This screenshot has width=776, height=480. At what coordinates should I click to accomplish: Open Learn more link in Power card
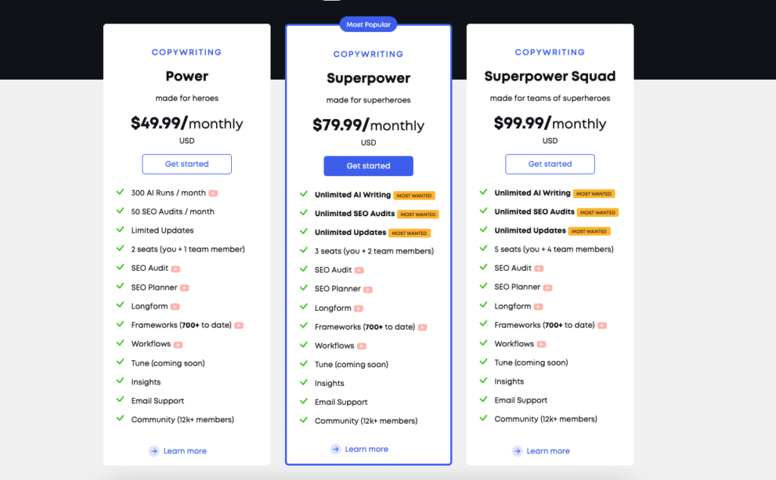[185, 451]
